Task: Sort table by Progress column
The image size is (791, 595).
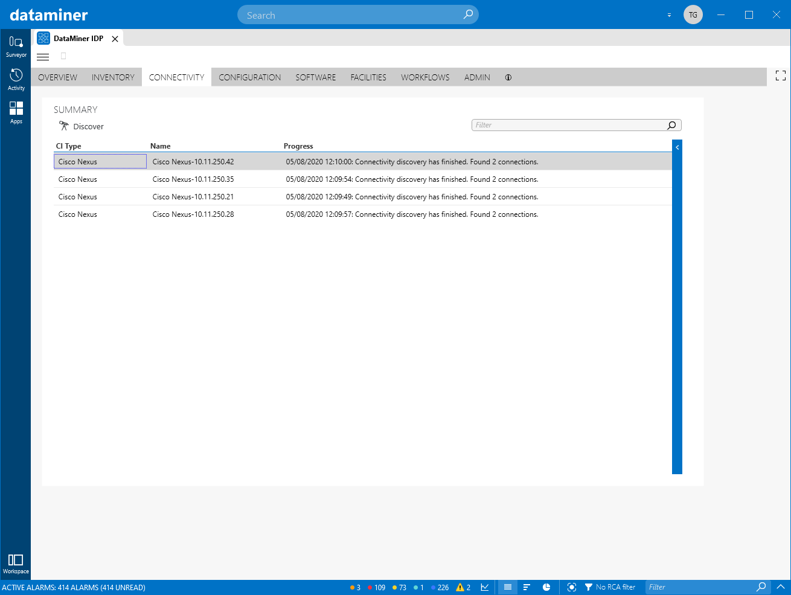Action: pyautogui.click(x=298, y=146)
